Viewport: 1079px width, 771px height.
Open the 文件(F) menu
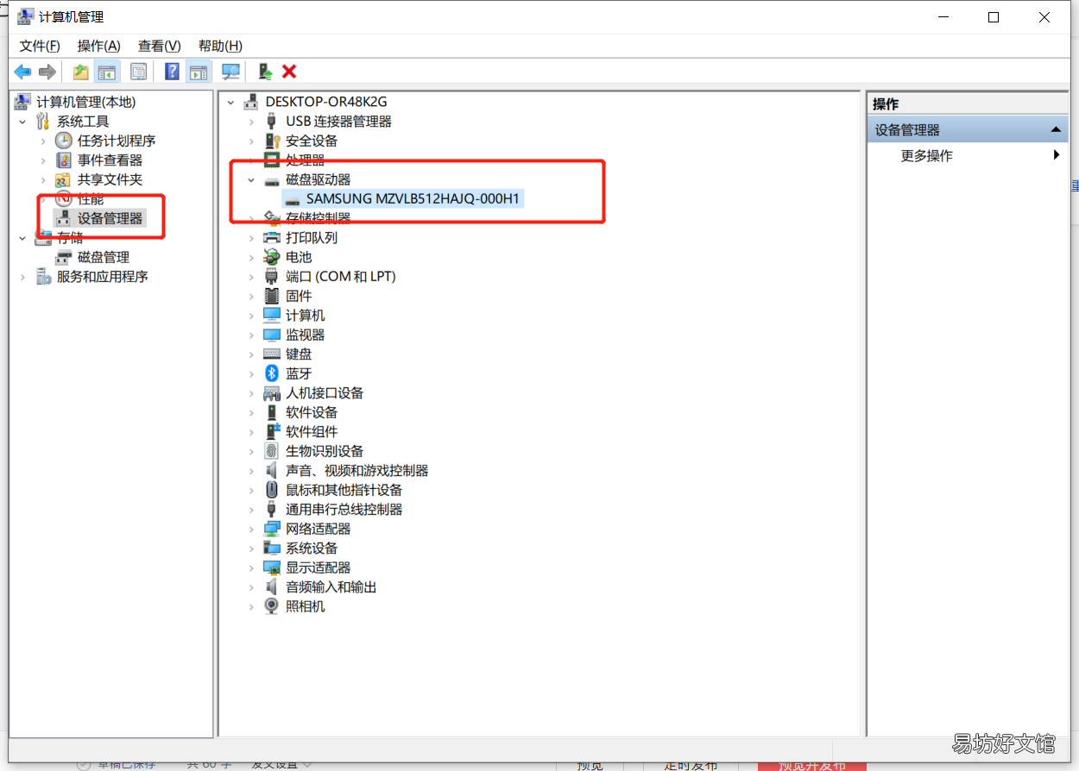pyautogui.click(x=40, y=46)
